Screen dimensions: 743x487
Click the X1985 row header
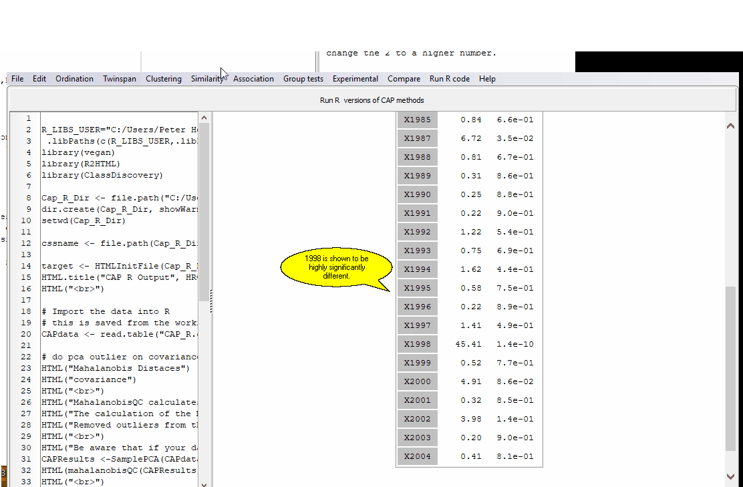pos(418,120)
